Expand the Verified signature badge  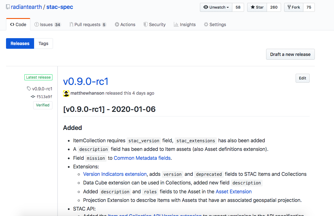[43, 105]
